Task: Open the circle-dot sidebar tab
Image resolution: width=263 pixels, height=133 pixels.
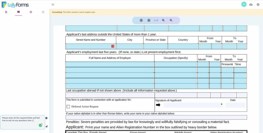Action: coord(31,12)
